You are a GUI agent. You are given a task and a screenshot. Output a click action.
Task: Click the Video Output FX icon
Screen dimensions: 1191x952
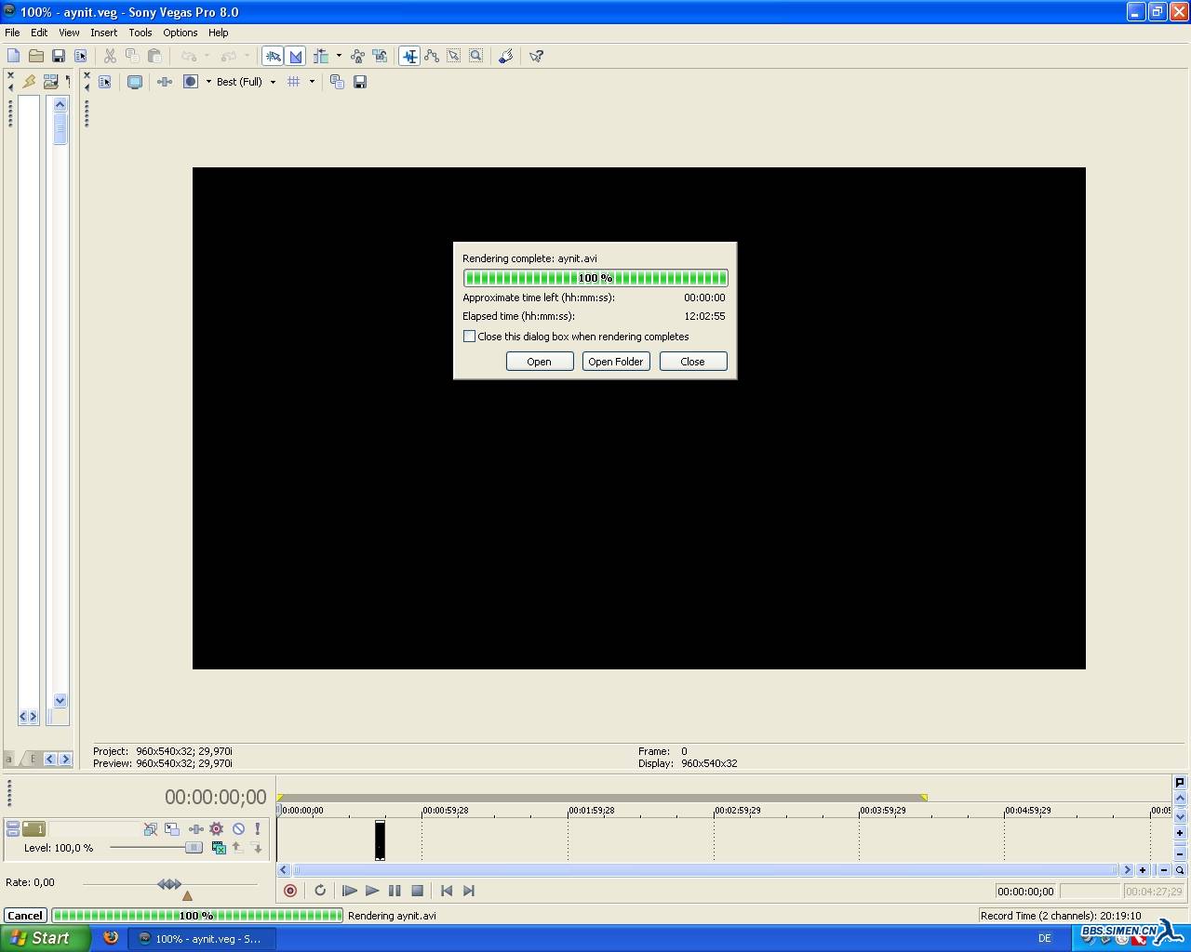(x=165, y=82)
